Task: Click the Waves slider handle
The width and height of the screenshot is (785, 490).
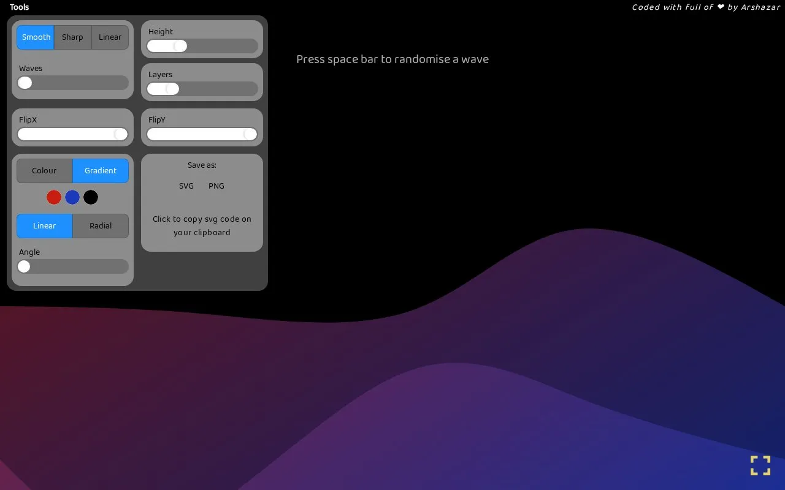Action: coord(25,83)
